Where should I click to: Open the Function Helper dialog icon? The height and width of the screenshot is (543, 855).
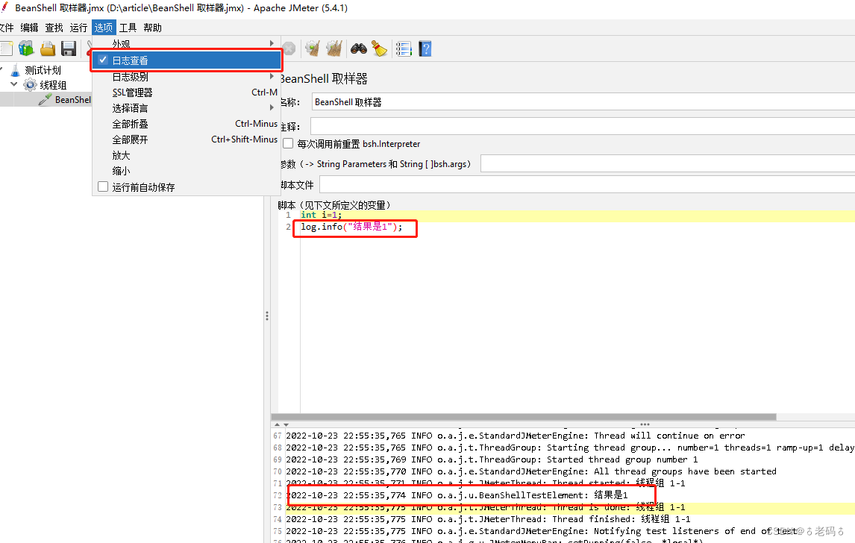[403, 48]
